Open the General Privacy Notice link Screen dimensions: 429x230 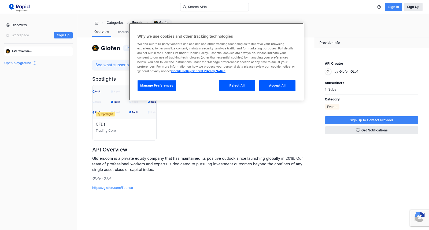tap(208, 71)
